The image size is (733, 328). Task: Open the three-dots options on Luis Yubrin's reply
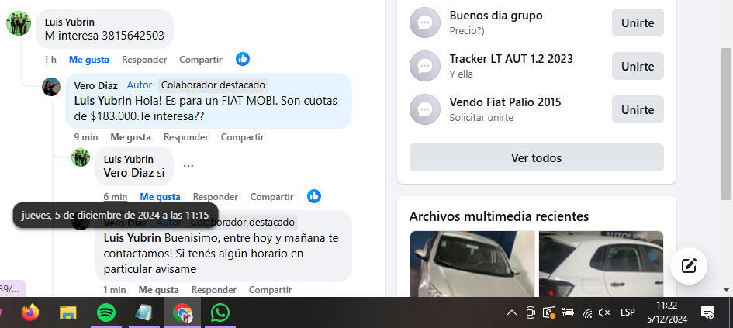(188, 166)
